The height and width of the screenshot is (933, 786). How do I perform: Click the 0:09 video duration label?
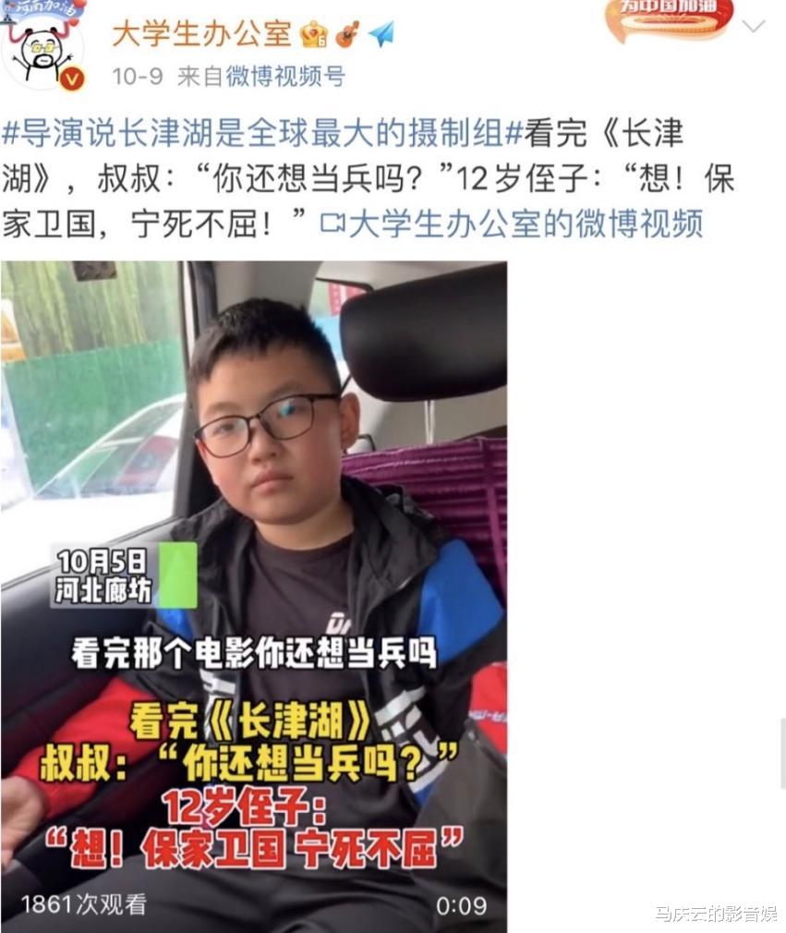tap(461, 905)
